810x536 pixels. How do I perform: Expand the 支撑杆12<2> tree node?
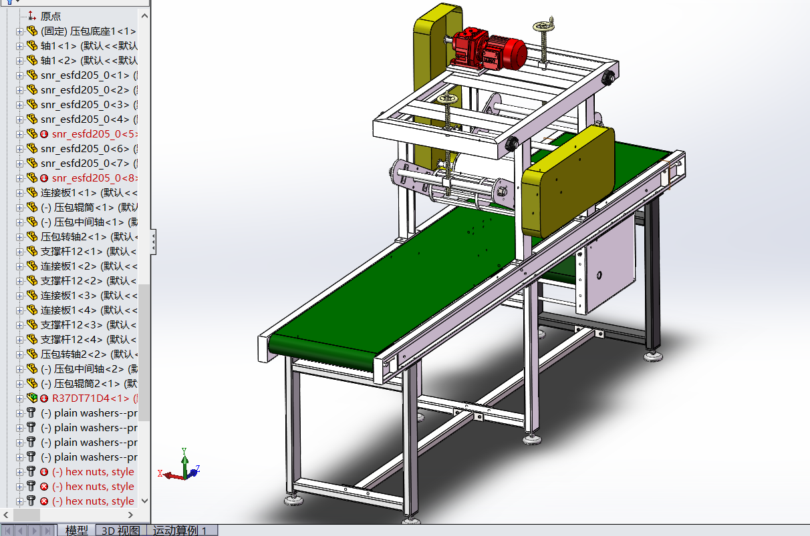click(19, 281)
